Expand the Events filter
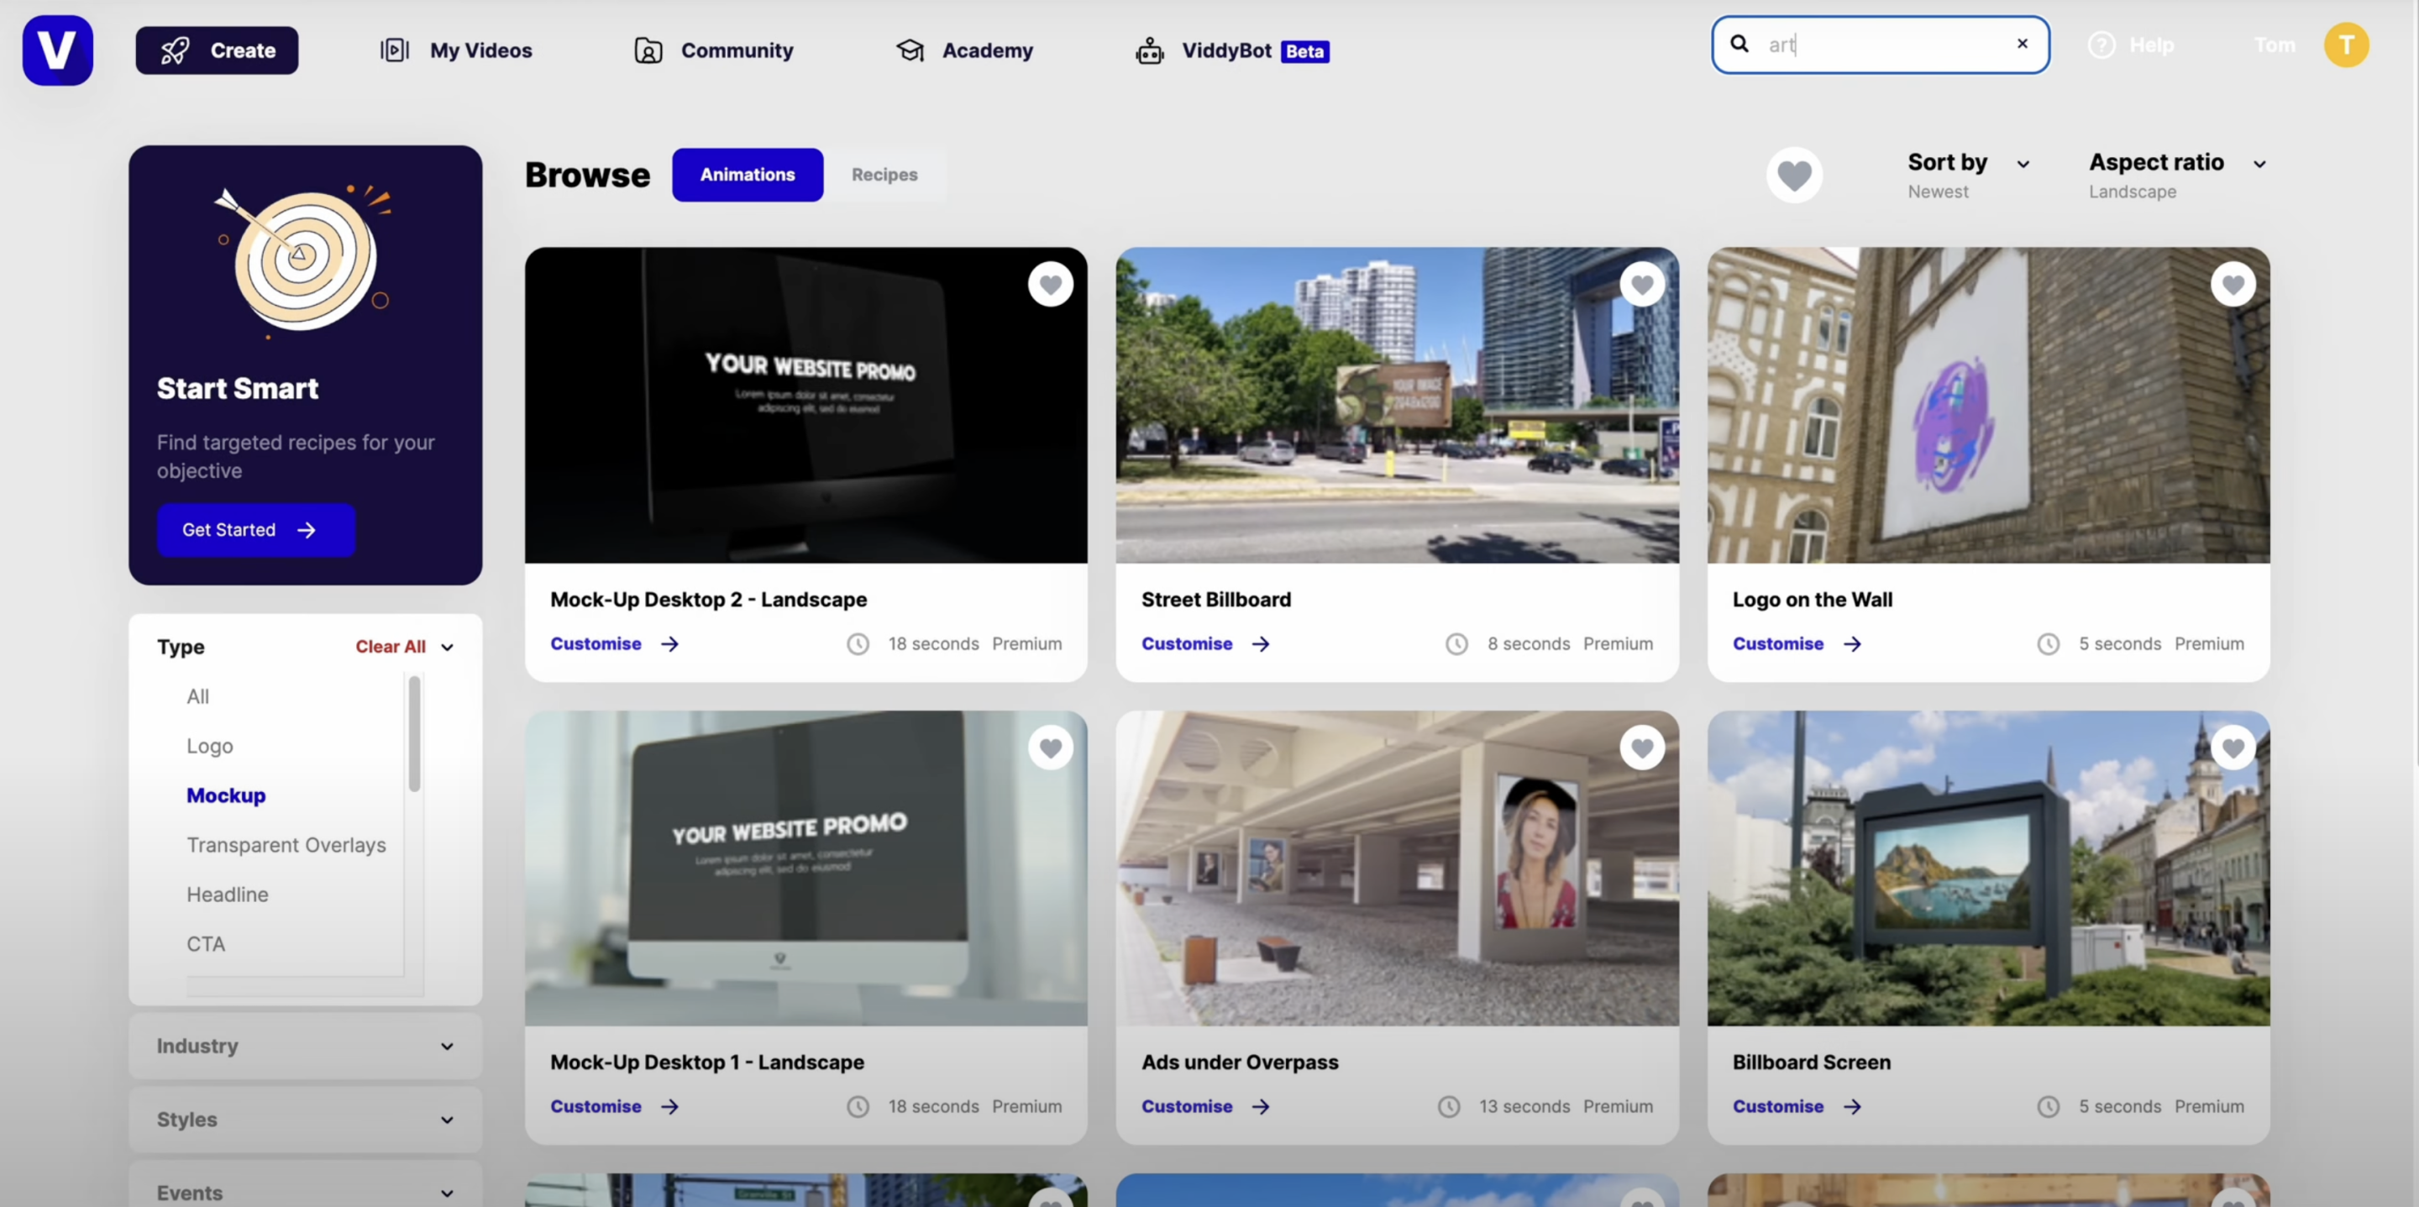Viewport: 2419px width, 1207px height. (305, 1189)
